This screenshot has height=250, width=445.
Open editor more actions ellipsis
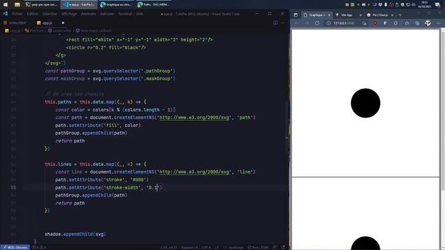(283, 23)
